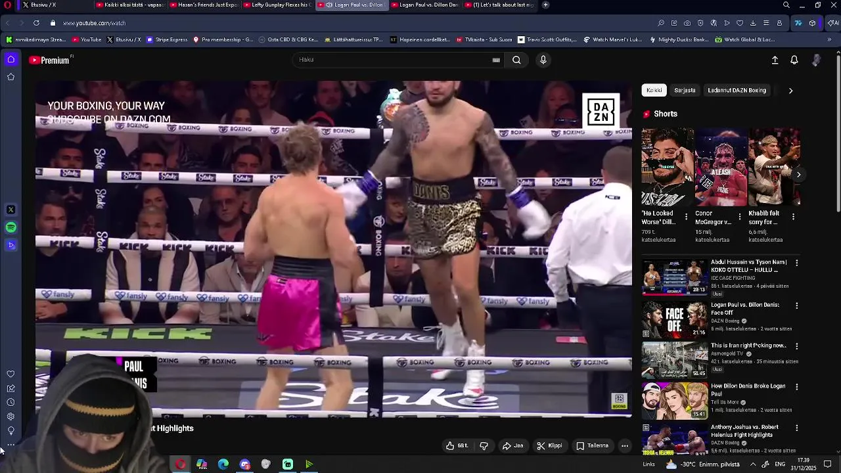
Task: Open the Travis Scott Outfits bookmark
Action: 547,40
